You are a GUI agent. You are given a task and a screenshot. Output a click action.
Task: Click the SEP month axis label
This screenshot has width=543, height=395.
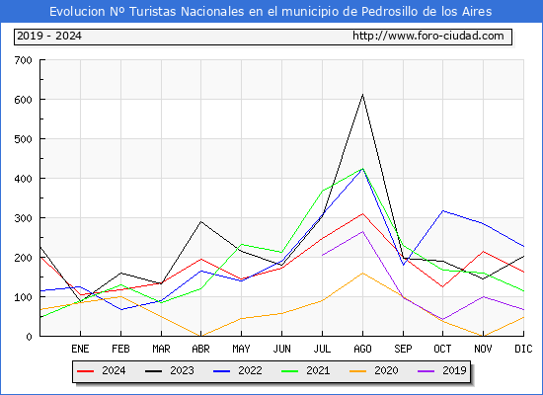click(403, 349)
